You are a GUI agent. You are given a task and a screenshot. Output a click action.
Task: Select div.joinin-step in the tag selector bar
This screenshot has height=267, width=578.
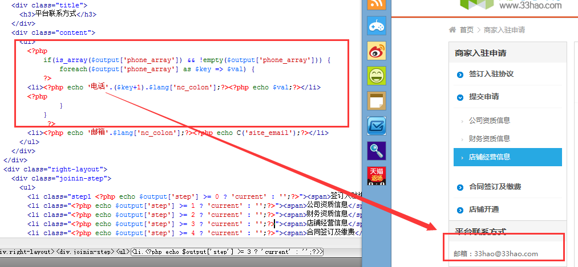pyautogui.click(x=85, y=252)
